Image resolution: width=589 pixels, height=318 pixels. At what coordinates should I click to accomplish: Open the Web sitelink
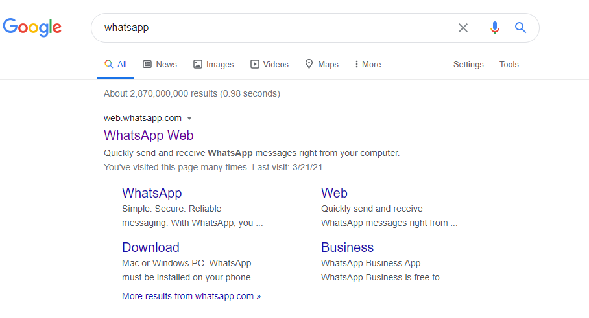coord(334,193)
